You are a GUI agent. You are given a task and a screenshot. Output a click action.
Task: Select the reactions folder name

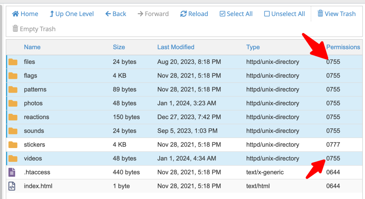pos(37,117)
